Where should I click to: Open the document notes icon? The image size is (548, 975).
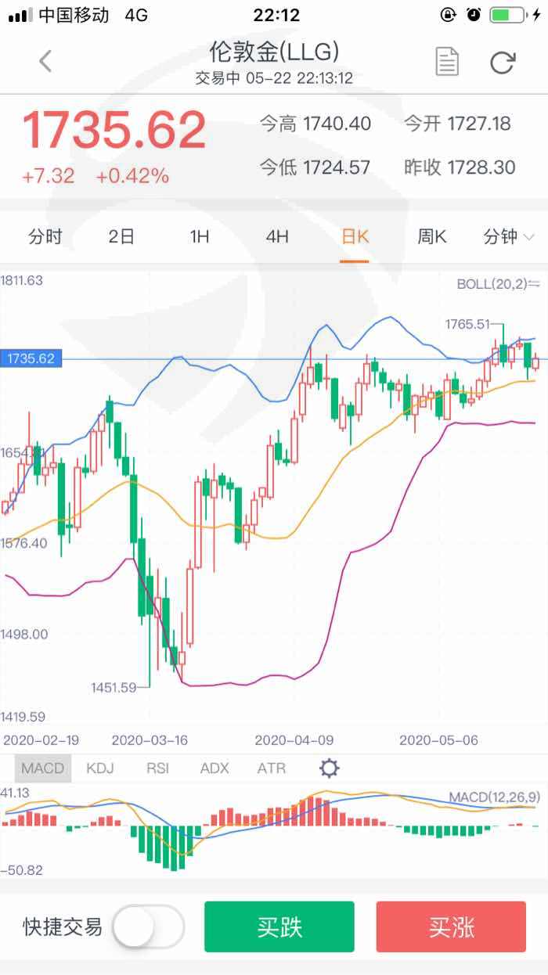[x=446, y=62]
